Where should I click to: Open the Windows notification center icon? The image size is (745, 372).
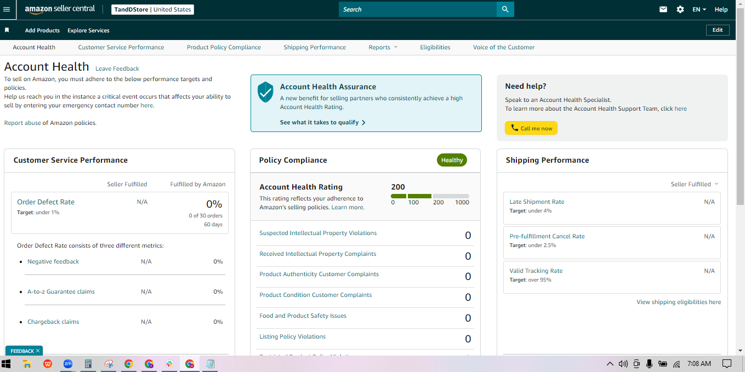tap(727, 364)
